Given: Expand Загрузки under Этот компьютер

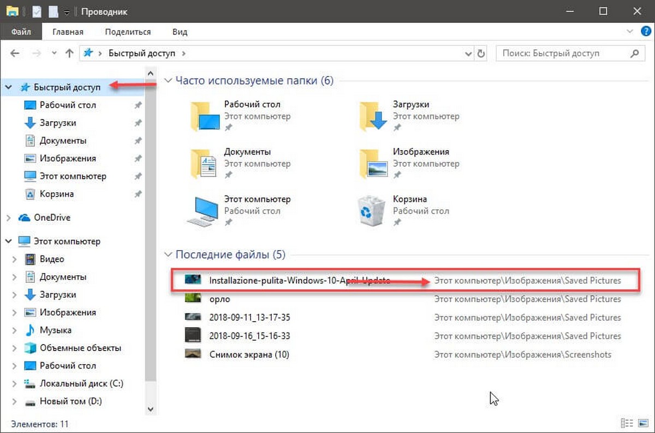Looking at the screenshot, I should 15,295.
